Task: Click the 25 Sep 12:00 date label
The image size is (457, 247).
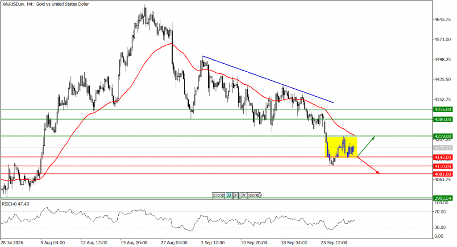Action: pos(334,243)
